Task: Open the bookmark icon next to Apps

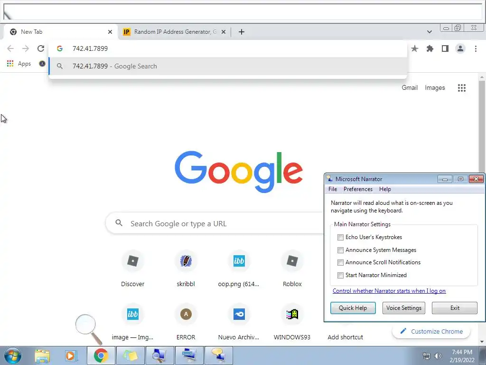Action: tap(42, 64)
